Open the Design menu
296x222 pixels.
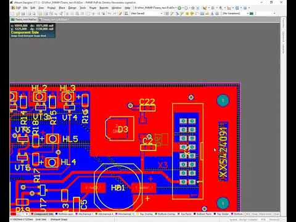coord(72,8)
